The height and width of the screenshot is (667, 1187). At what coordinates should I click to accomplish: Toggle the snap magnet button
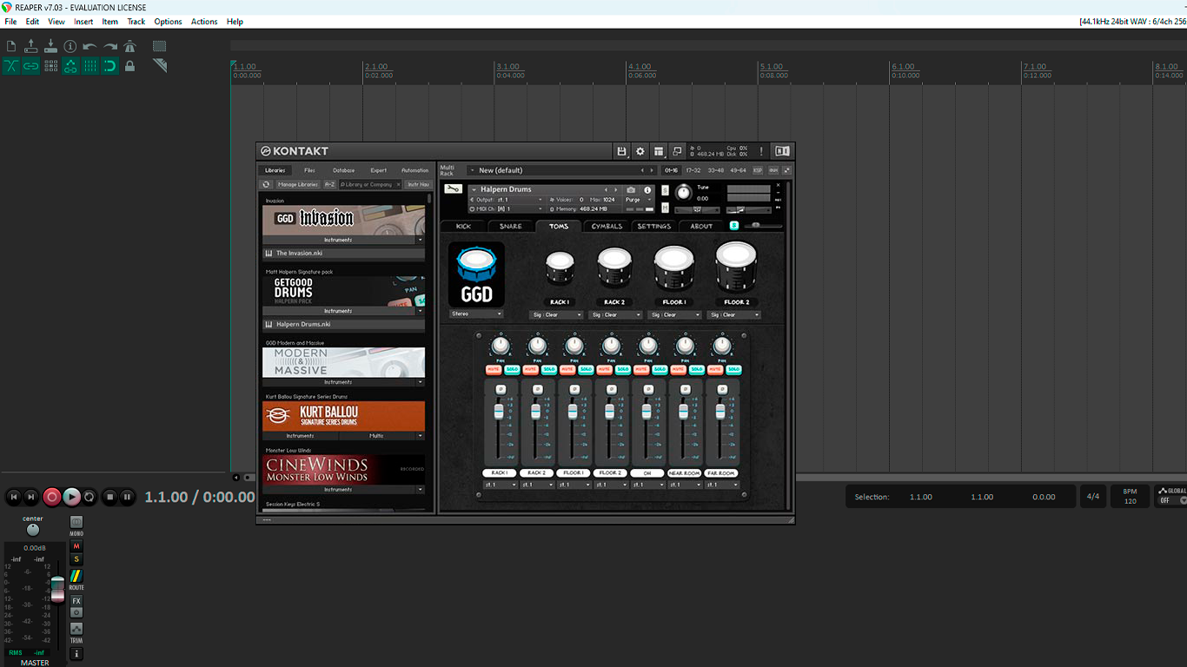click(110, 66)
